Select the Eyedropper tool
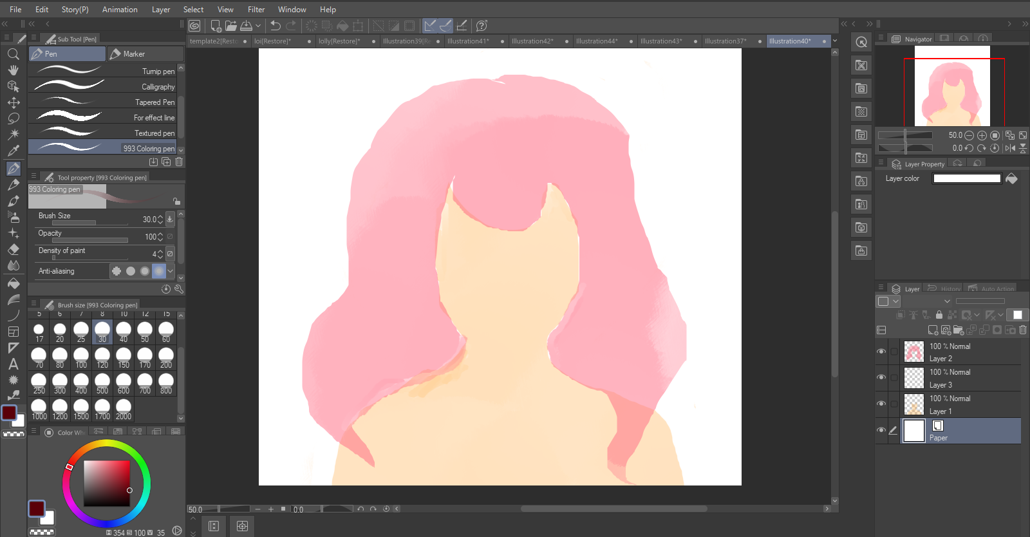 coord(13,151)
